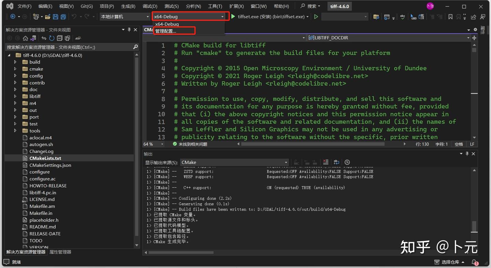This screenshot has width=491, height=268.
Task: Refresh the Solution Explorer folder view
Action: click(x=51, y=38)
